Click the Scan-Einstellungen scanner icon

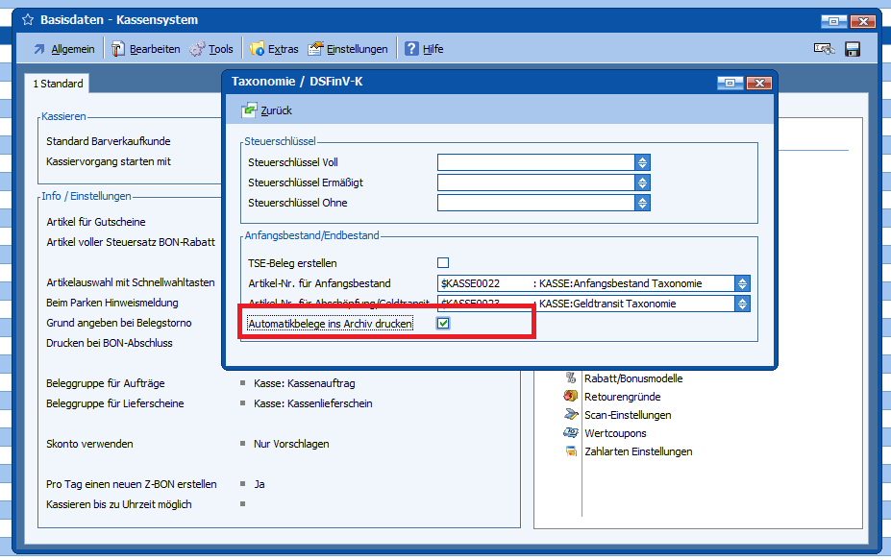(x=571, y=415)
